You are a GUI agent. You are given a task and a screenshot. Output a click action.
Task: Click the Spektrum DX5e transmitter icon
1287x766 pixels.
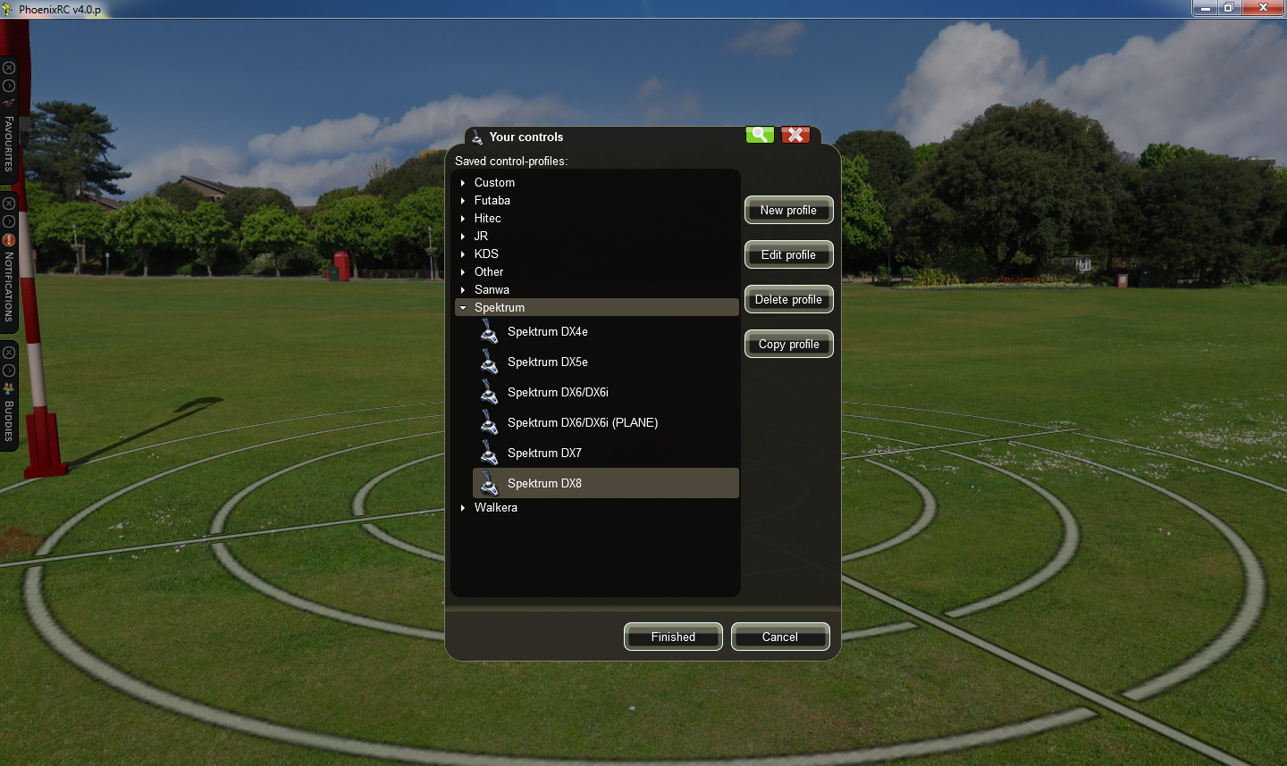(x=489, y=362)
